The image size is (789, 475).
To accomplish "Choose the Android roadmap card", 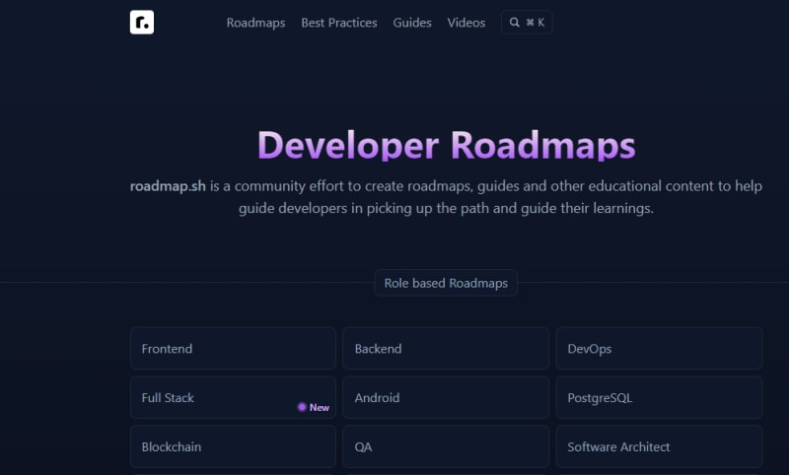I will (446, 397).
